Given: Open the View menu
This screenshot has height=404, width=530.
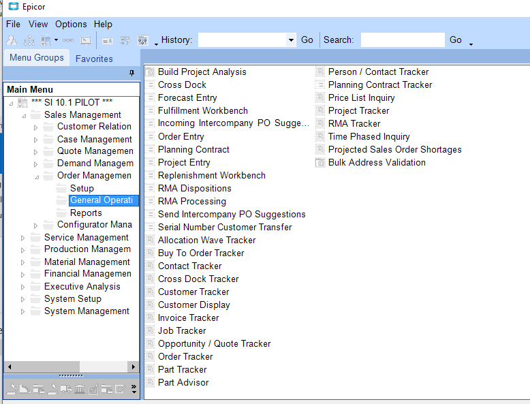Looking at the screenshot, I should pyautogui.click(x=38, y=25).
